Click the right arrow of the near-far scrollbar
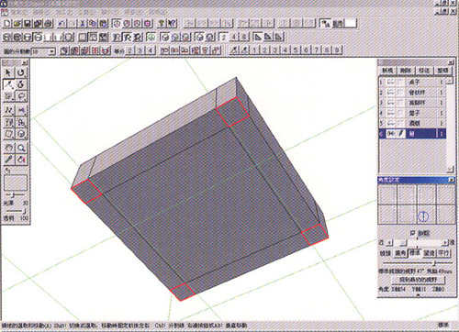459x332 pixels. coord(444,243)
